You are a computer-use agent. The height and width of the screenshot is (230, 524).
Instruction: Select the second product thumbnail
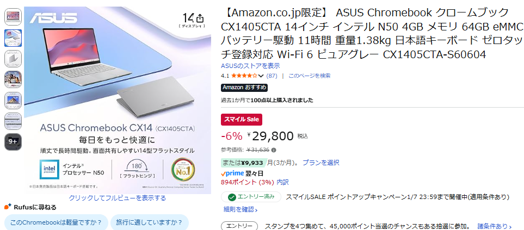point(13,38)
